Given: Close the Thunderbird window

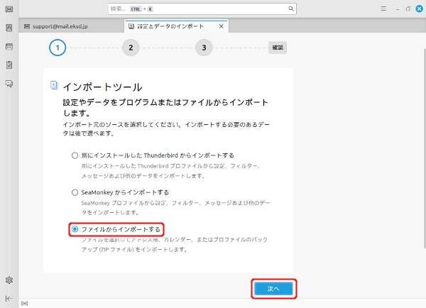Looking at the screenshot, I should point(420,9).
